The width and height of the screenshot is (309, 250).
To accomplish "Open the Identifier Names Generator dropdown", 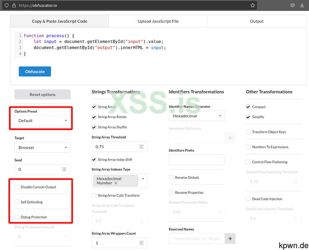I will tap(197, 116).
